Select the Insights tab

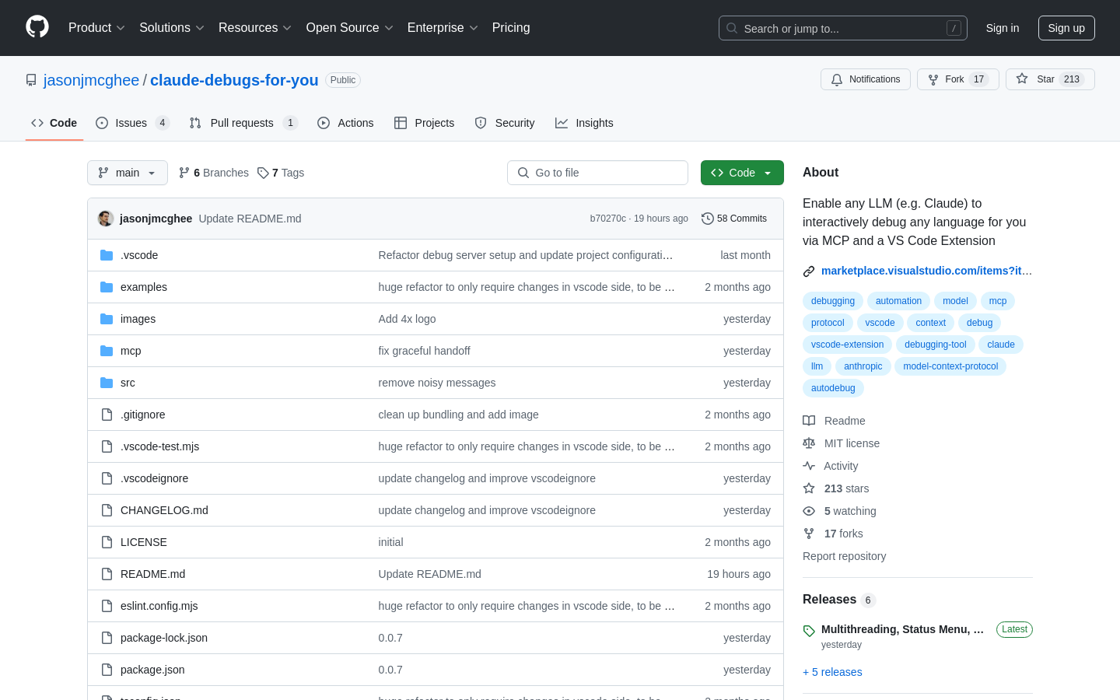point(584,123)
